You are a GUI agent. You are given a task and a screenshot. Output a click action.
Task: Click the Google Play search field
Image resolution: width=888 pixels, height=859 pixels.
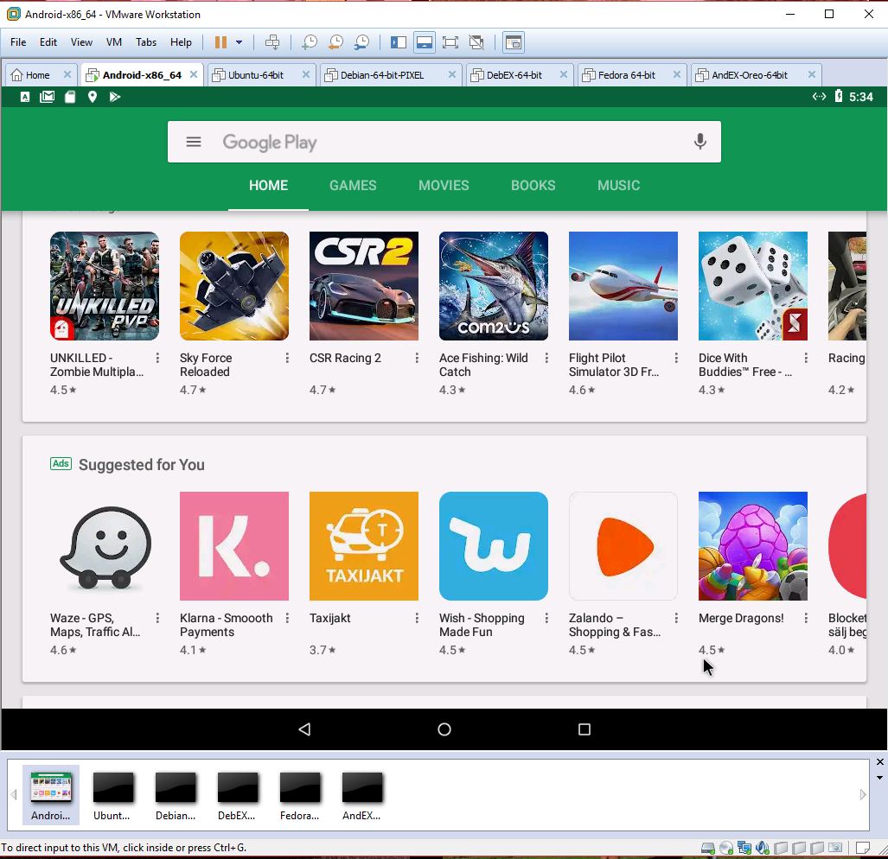tap(444, 142)
